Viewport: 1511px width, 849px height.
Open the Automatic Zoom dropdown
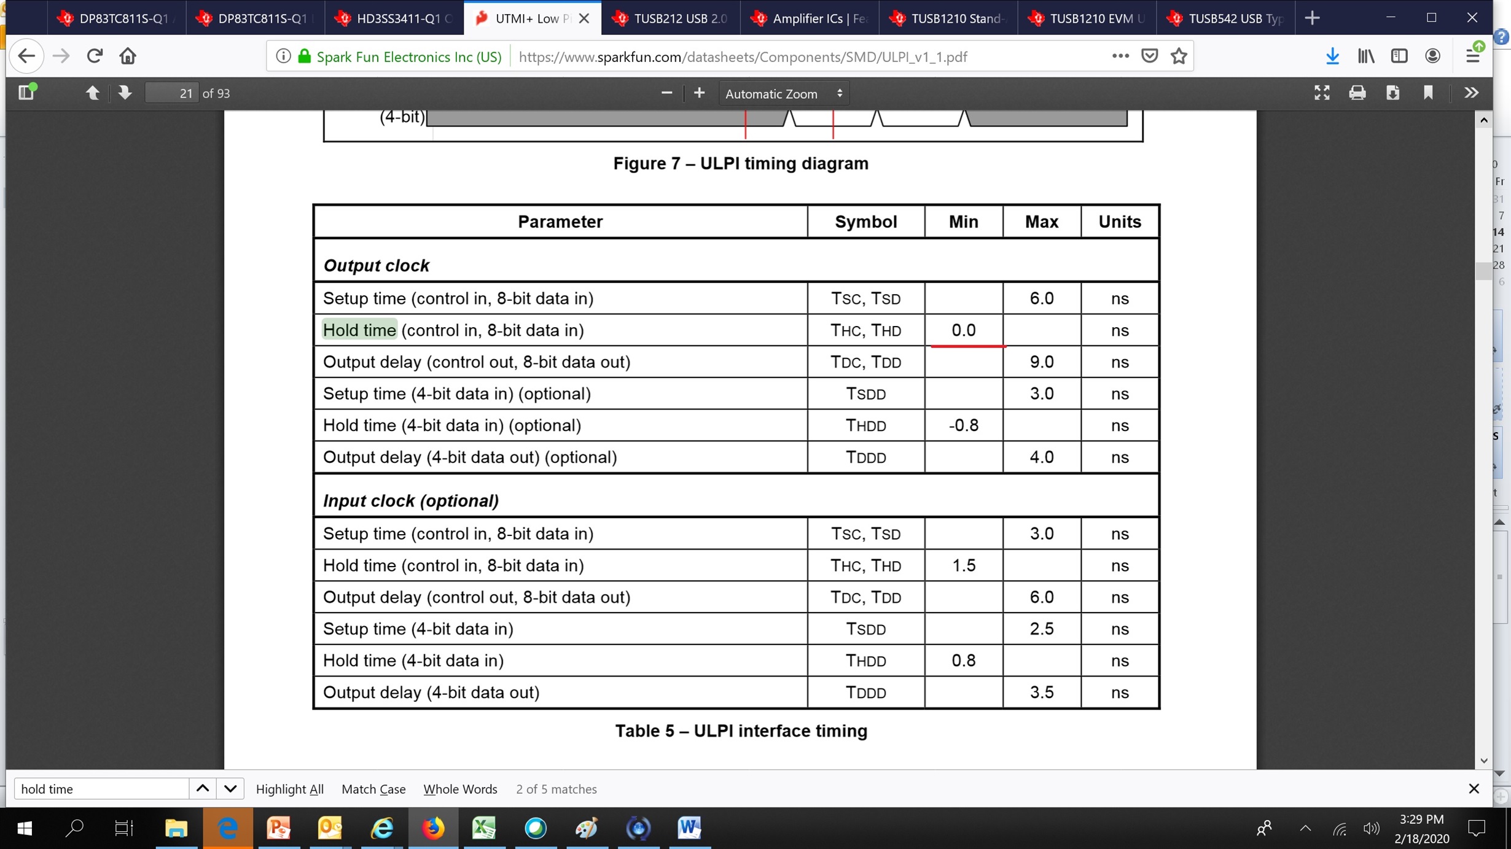click(x=784, y=93)
